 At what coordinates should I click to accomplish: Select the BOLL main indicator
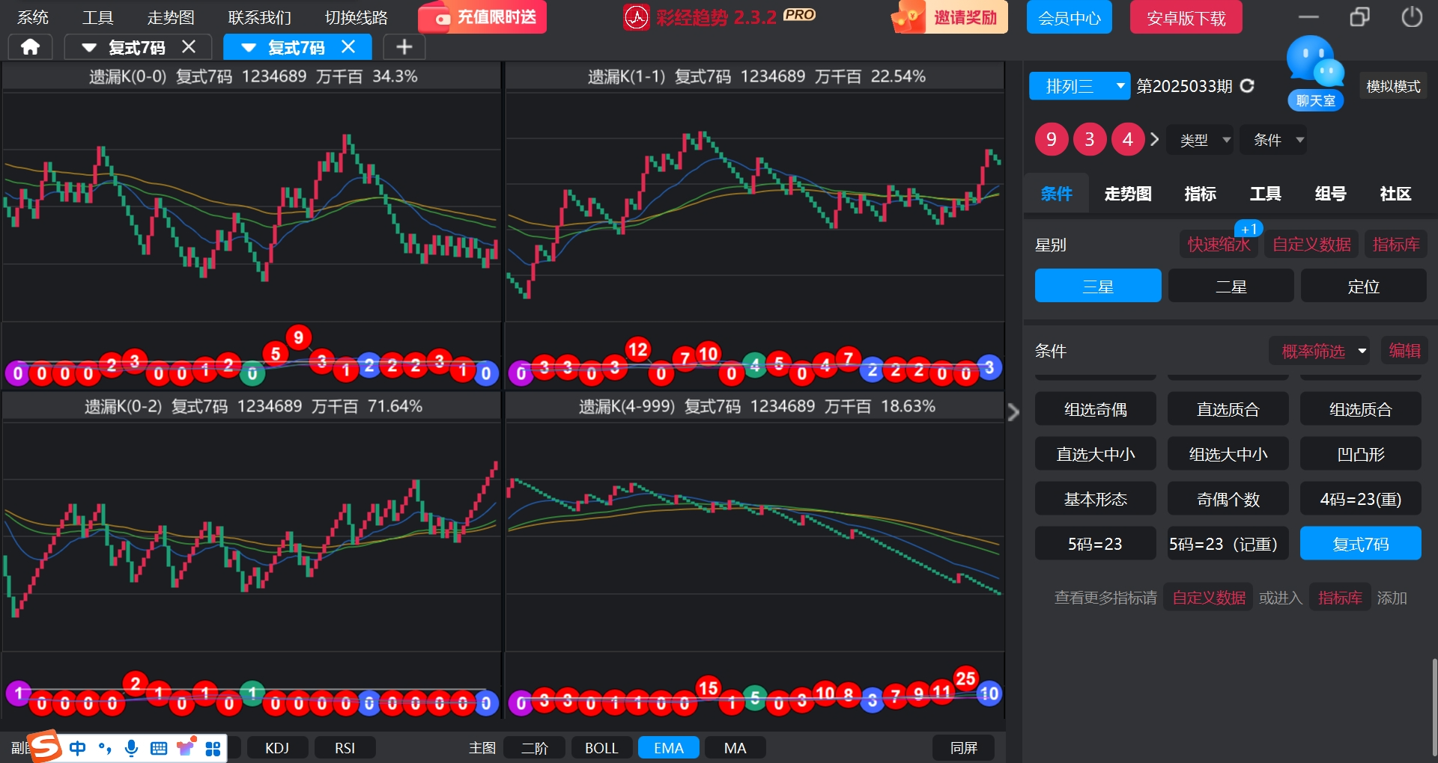601,748
